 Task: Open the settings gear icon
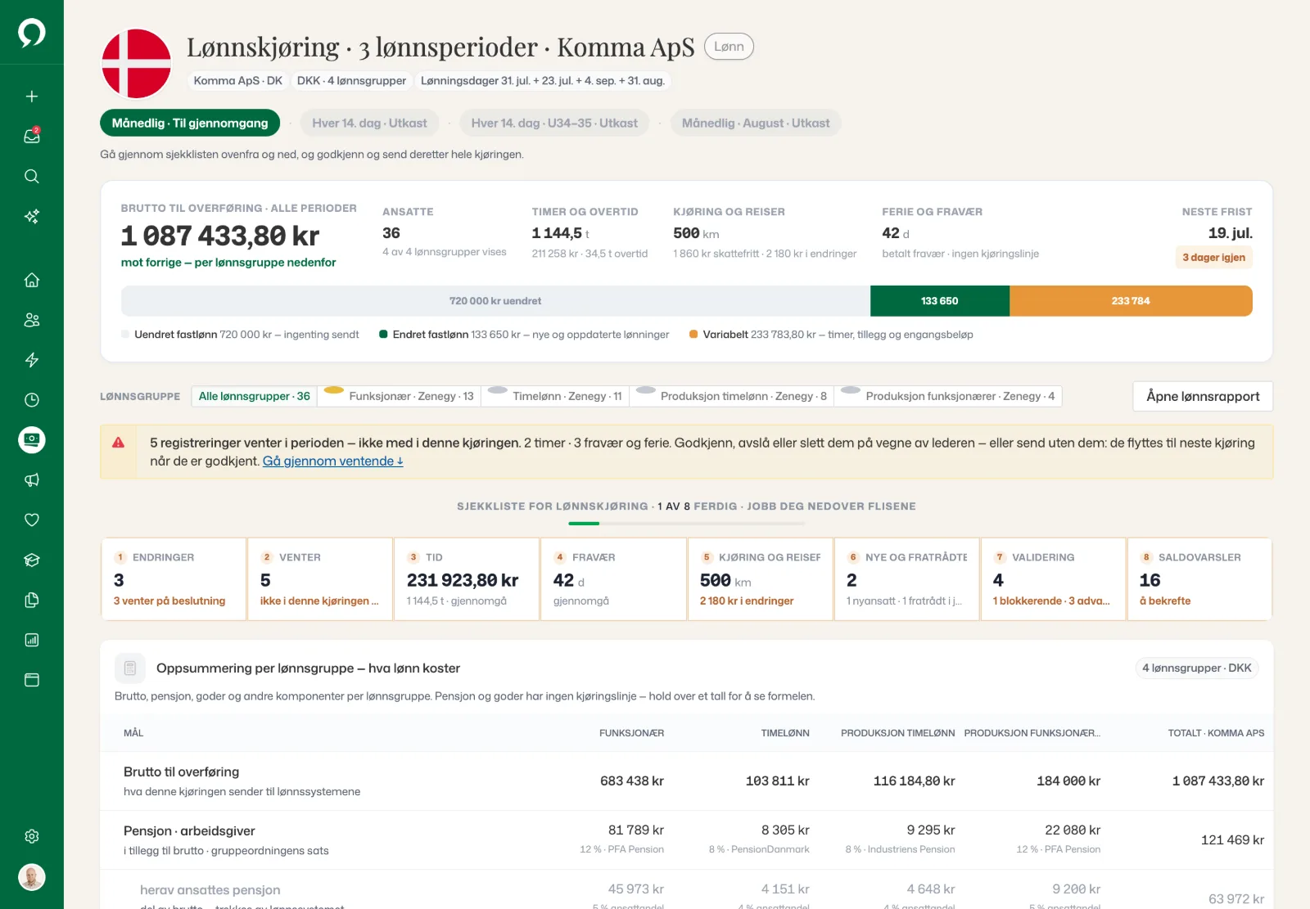(x=32, y=837)
